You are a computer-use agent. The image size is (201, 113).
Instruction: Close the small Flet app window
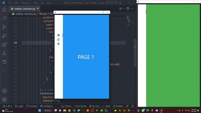point(108,12)
